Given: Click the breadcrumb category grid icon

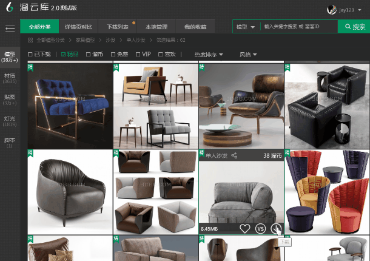Looking at the screenshot, I should click(x=30, y=40).
